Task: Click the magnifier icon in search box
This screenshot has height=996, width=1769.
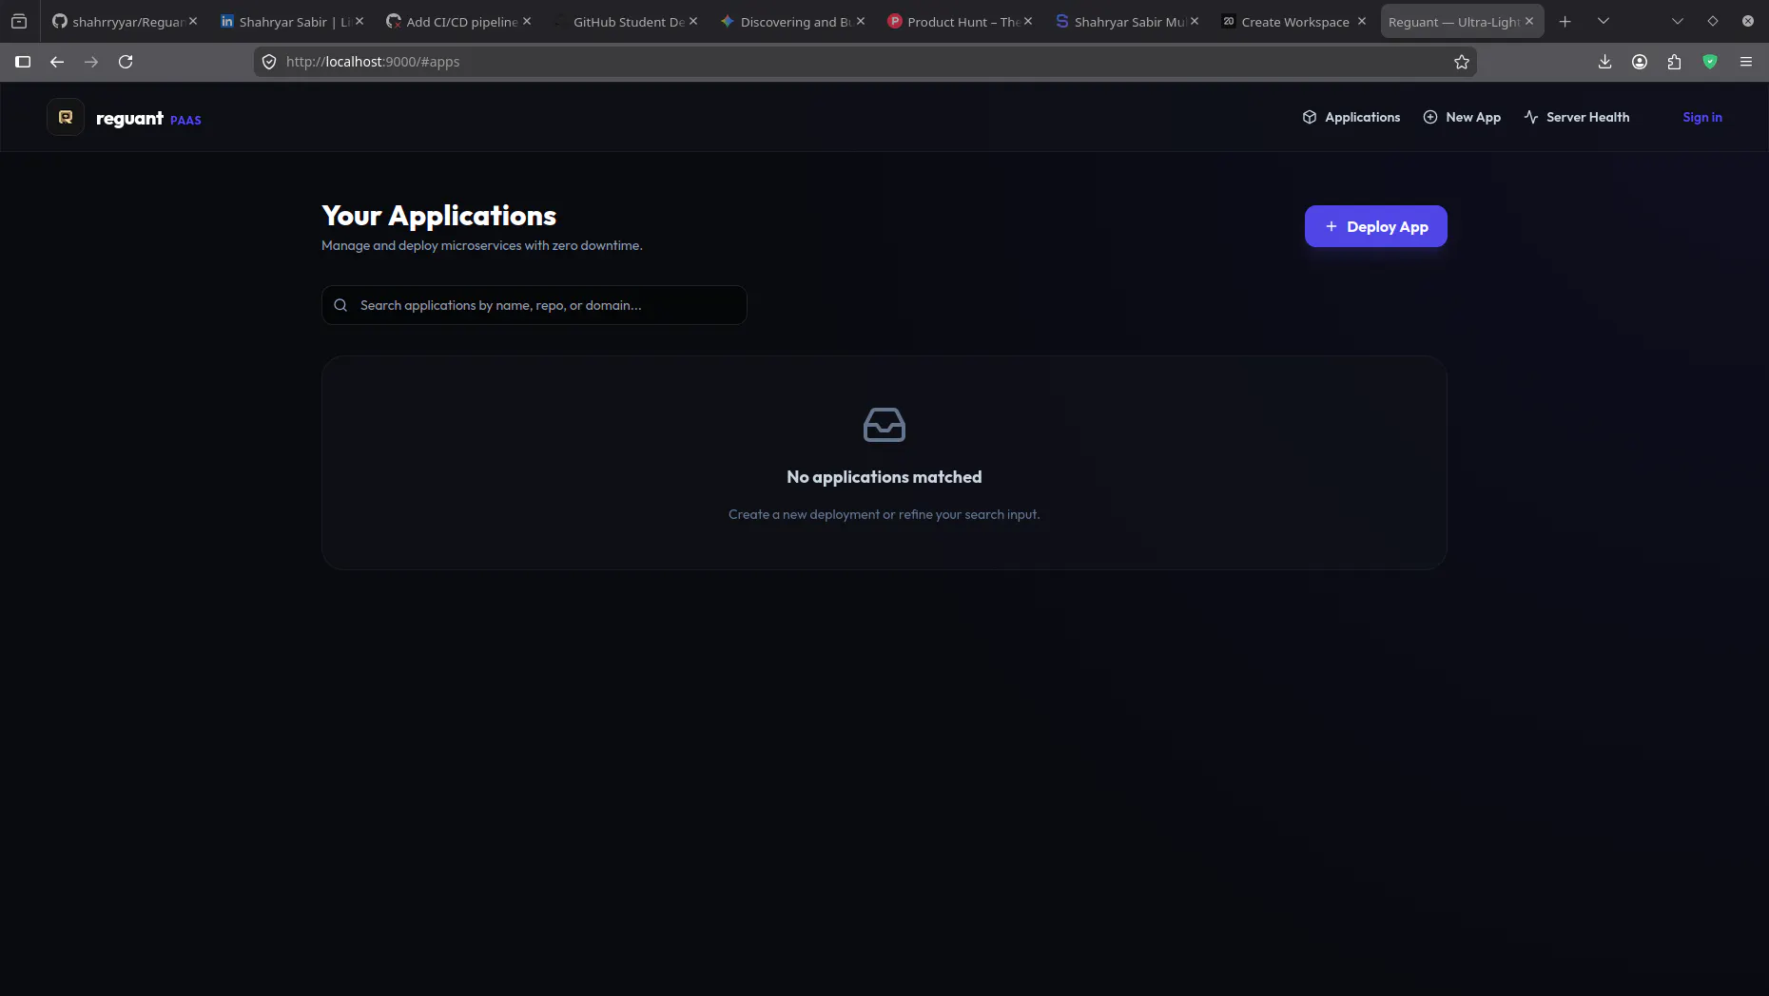Action: pyautogui.click(x=340, y=305)
